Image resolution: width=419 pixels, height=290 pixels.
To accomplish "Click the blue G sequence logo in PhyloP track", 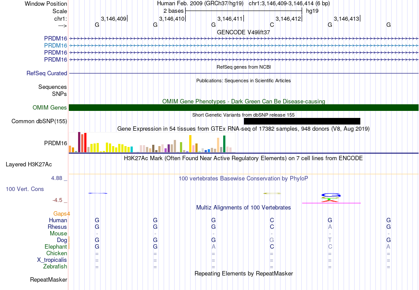I will tap(331, 195).
